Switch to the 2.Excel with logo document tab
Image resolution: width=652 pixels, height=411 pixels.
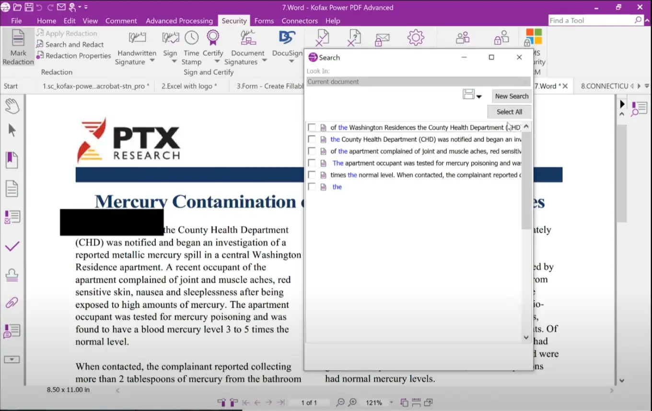click(189, 86)
